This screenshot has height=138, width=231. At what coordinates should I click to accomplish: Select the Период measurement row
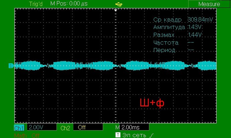pyautogui.click(x=173, y=50)
